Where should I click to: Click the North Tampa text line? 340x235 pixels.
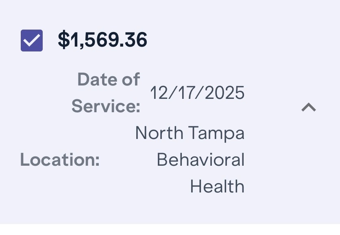(190, 133)
